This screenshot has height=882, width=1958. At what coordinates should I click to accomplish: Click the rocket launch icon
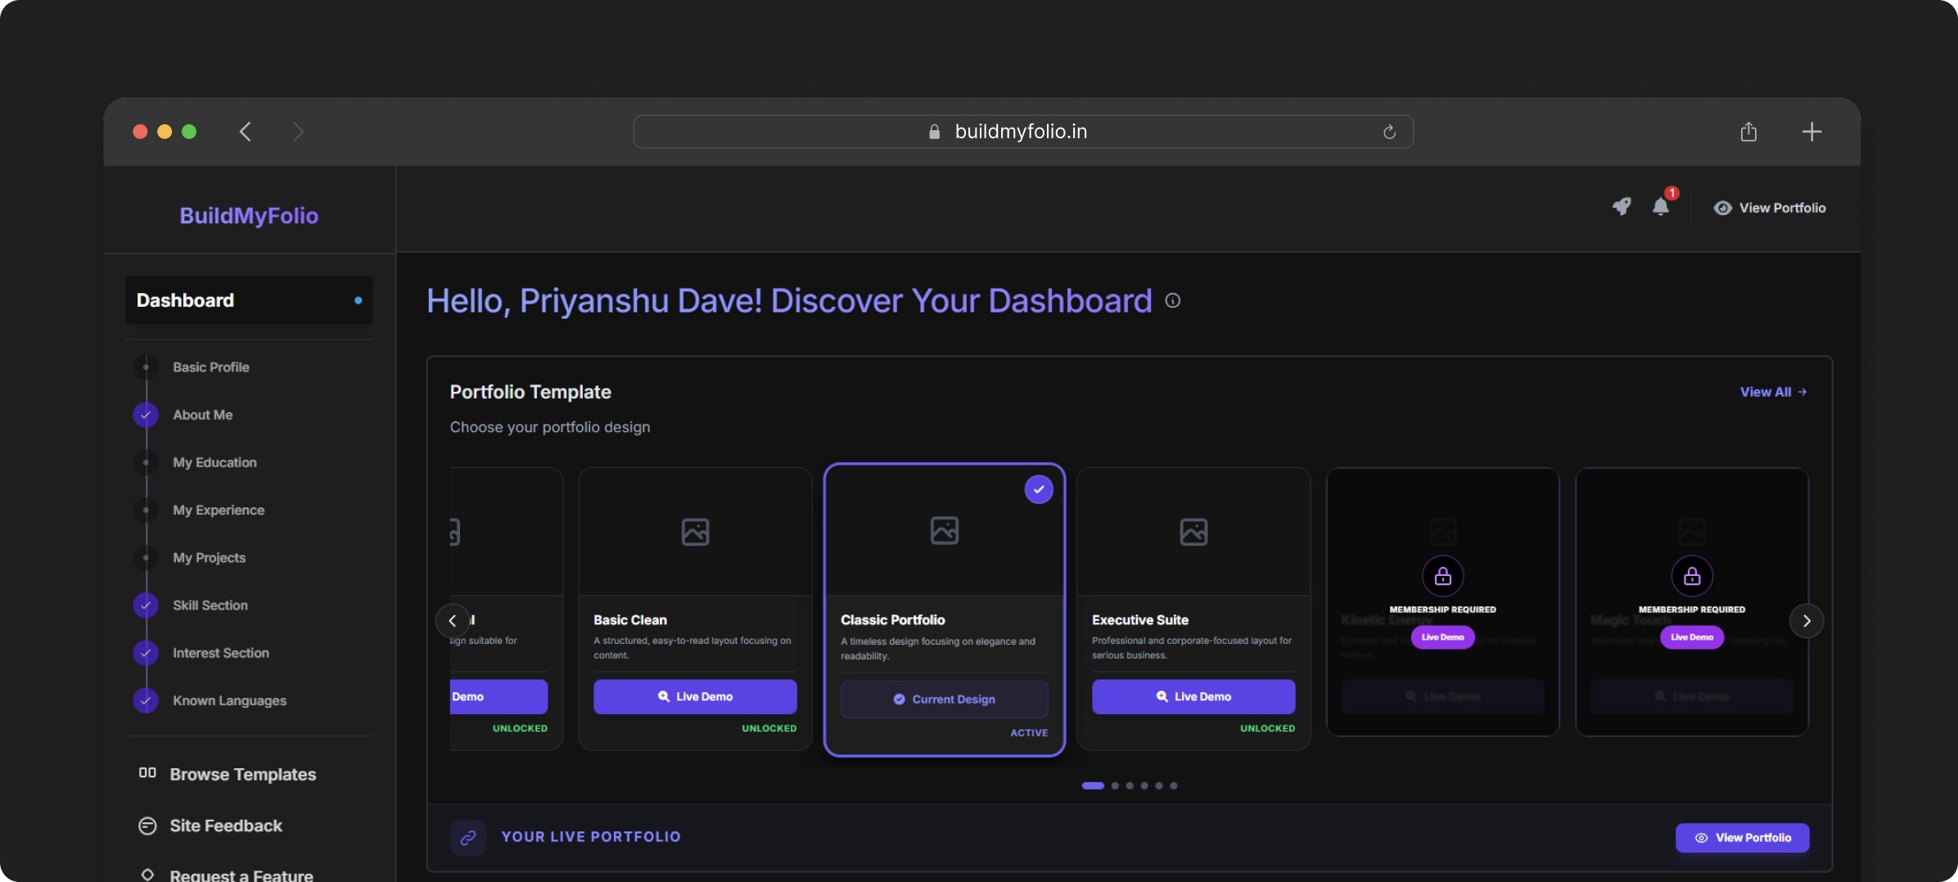1621,207
